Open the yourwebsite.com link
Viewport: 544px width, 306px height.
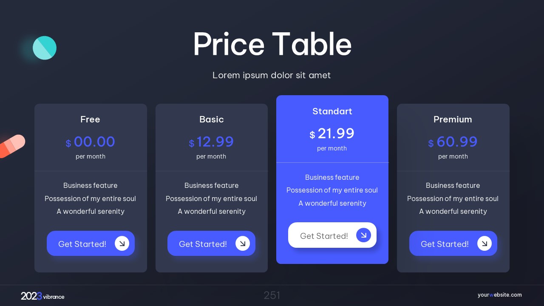[x=499, y=295]
